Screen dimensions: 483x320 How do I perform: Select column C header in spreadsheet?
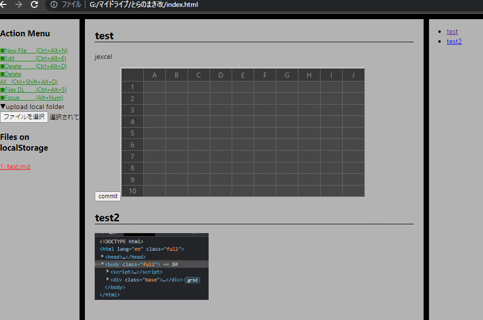pos(199,75)
